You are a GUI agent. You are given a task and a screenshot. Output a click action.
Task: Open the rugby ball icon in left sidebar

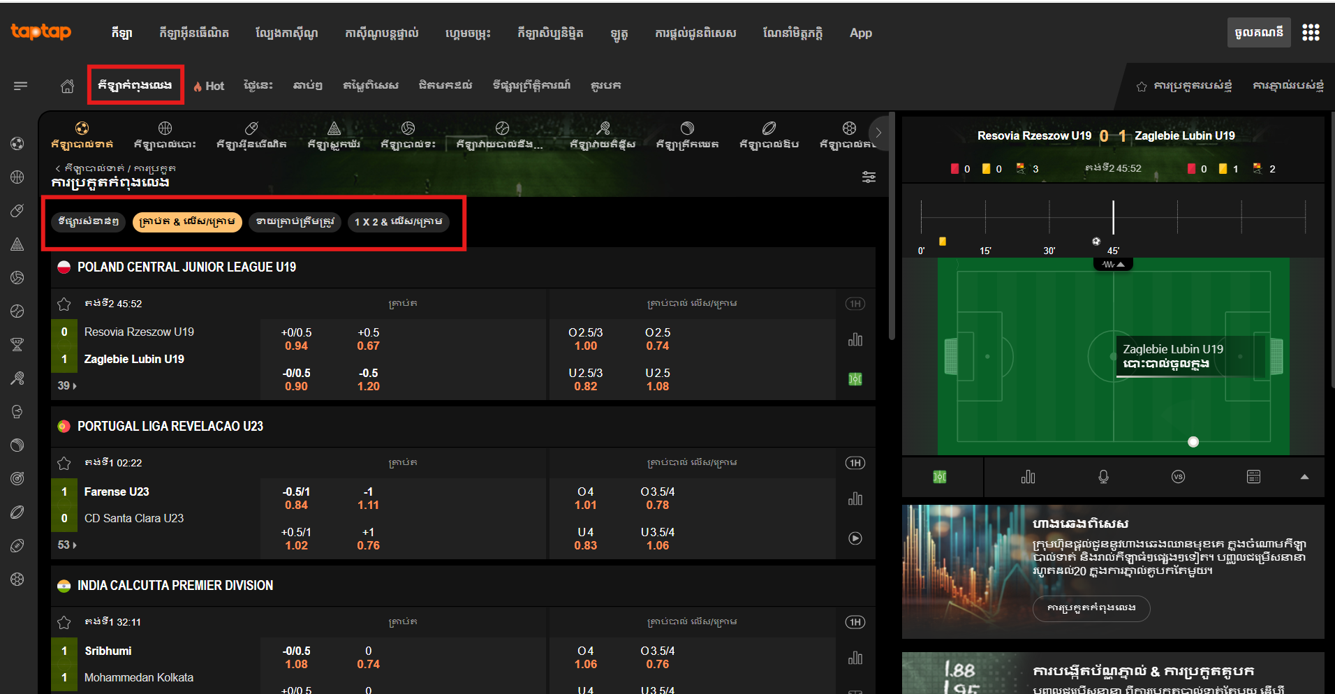click(x=17, y=512)
